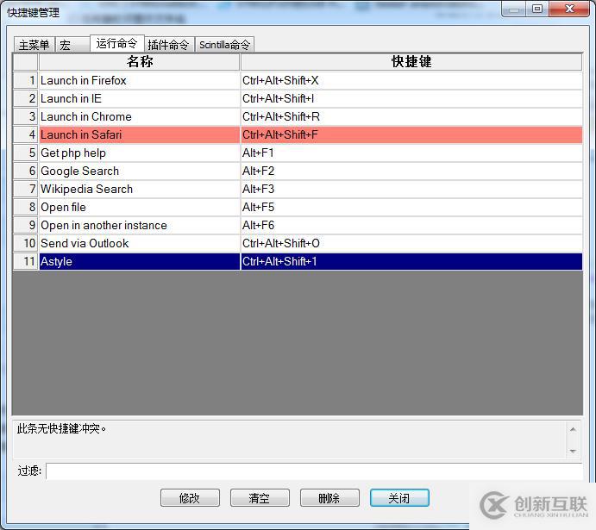Click the Alt+F3 shortcut cell

411,189
